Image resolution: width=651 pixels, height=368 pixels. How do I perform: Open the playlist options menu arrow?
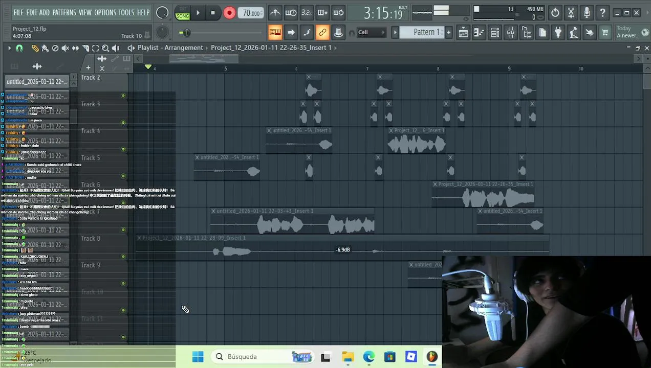point(9,48)
